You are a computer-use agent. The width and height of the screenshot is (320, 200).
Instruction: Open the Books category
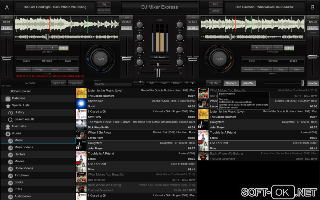[19, 182]
